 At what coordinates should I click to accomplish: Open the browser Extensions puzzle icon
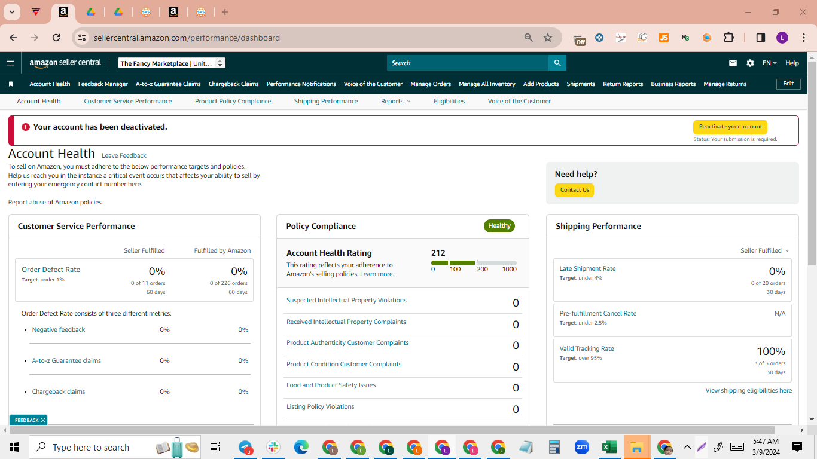coord(728,38)
